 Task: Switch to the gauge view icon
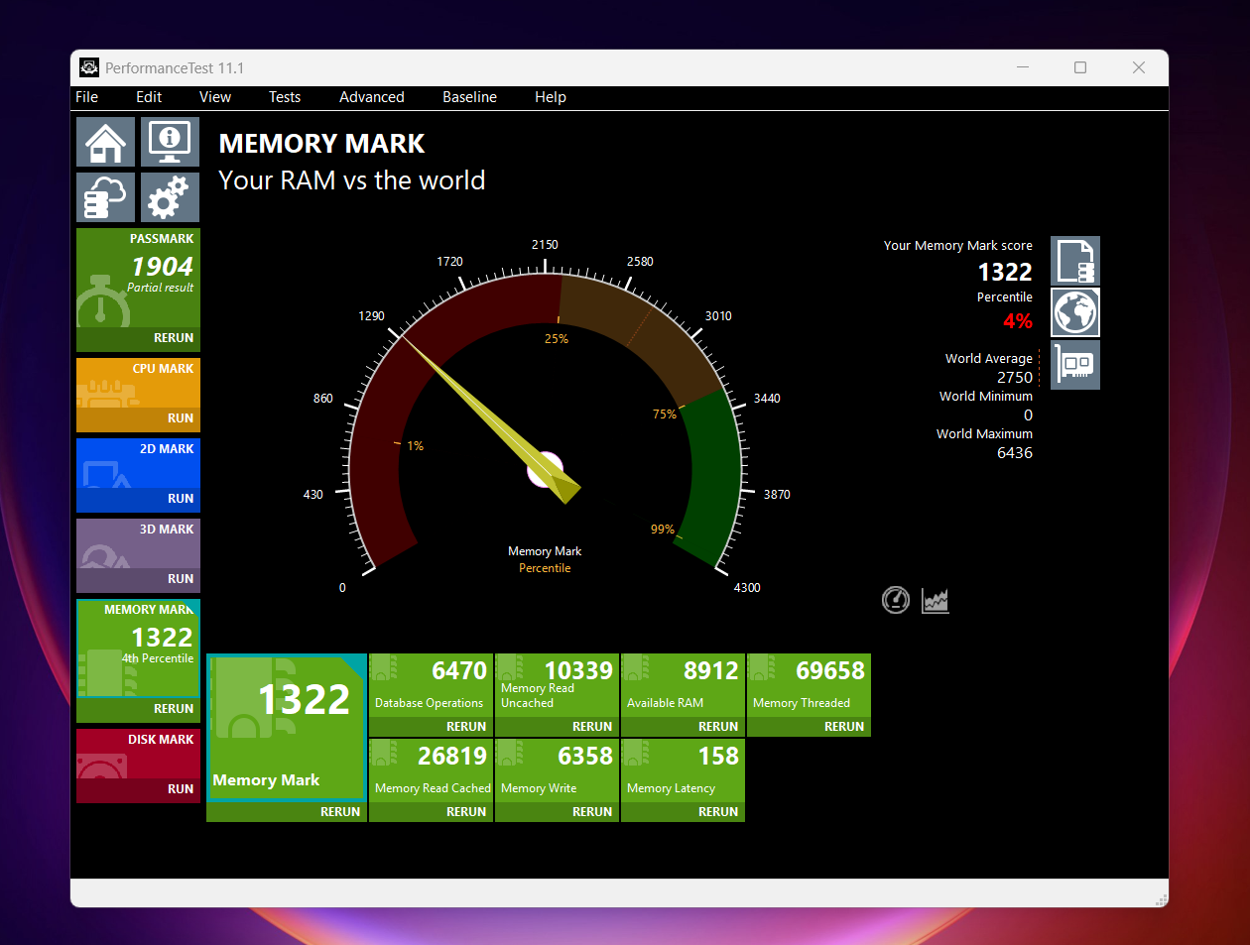tap(895, 600)
